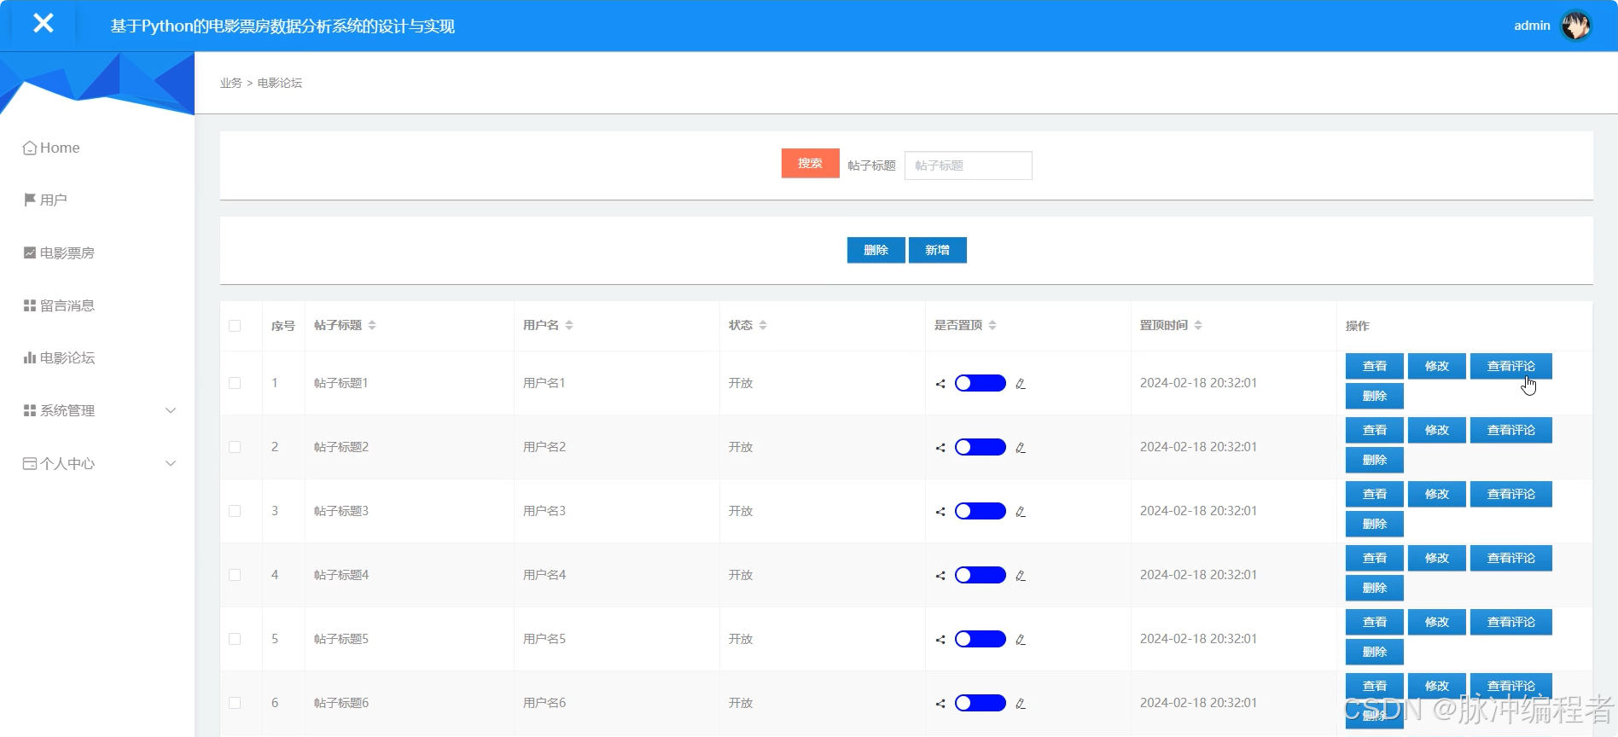Sort by 置顶时间 column arrows
The width and height of the screenshot is (1618, 737).
pyautogui.click(x=1198, y=325)
